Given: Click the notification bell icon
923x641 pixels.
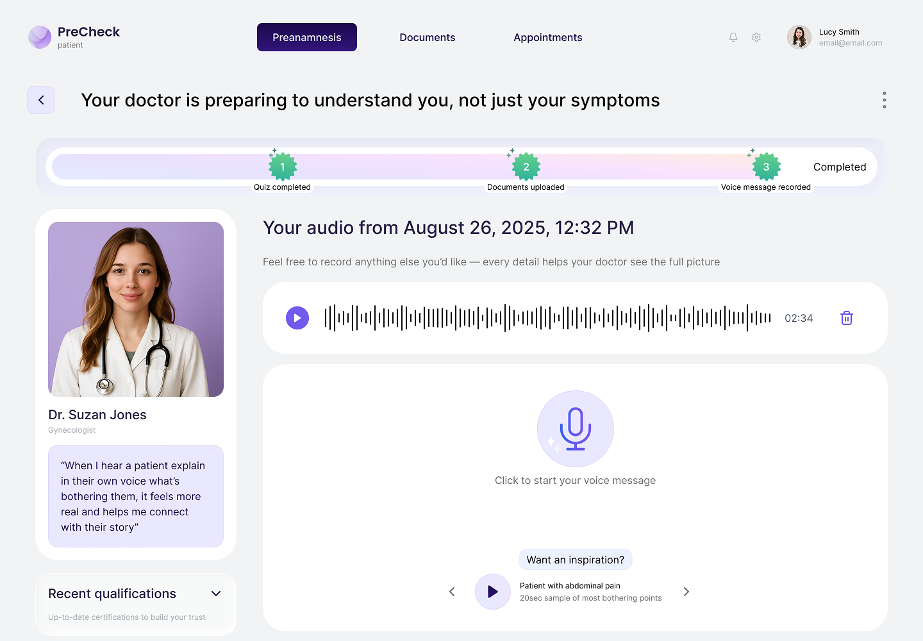Looking at the screenshot, I should coord(733,37).
